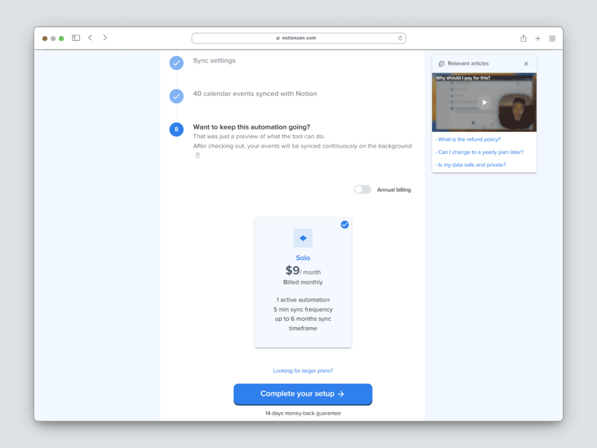
Task: Play the 'Why should I pay' video
Action: tap(484, 102)
